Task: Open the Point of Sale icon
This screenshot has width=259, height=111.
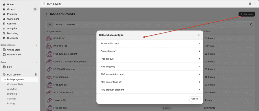Action: click(4, 54)
